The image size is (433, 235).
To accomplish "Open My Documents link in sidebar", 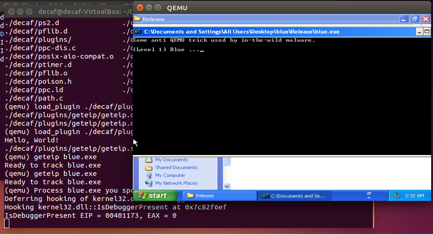I will point(172,160).
